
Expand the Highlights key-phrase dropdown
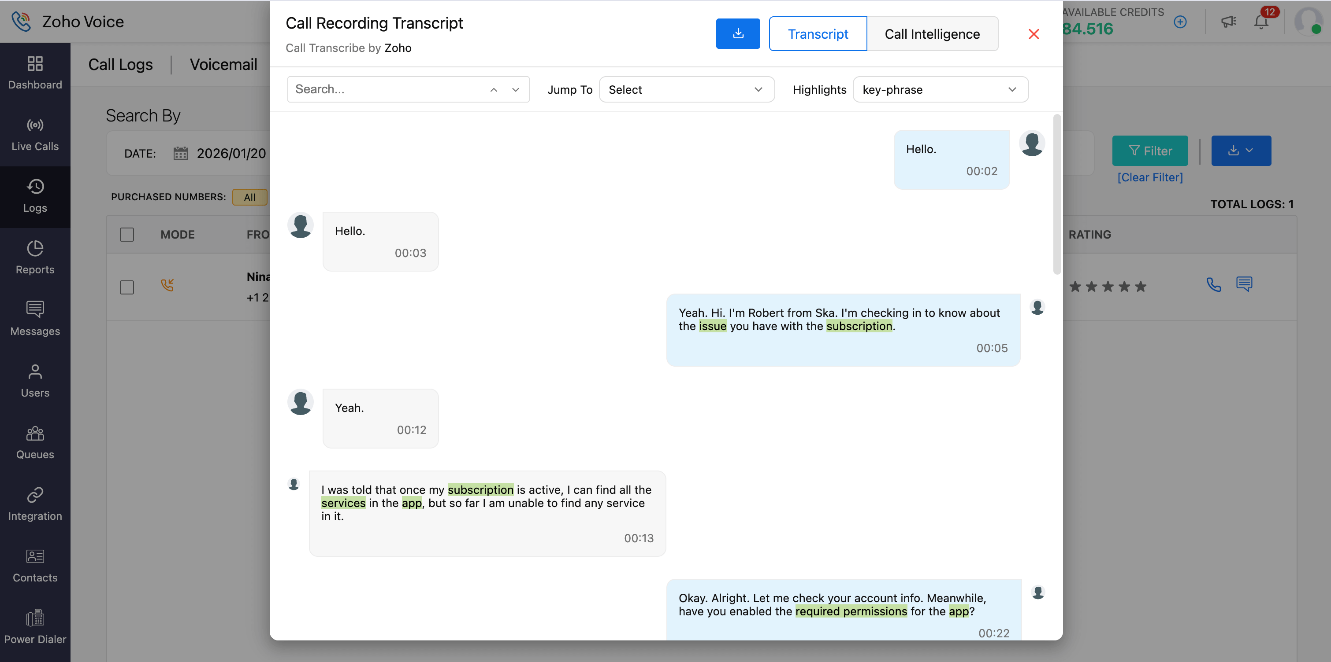[940, 90]
